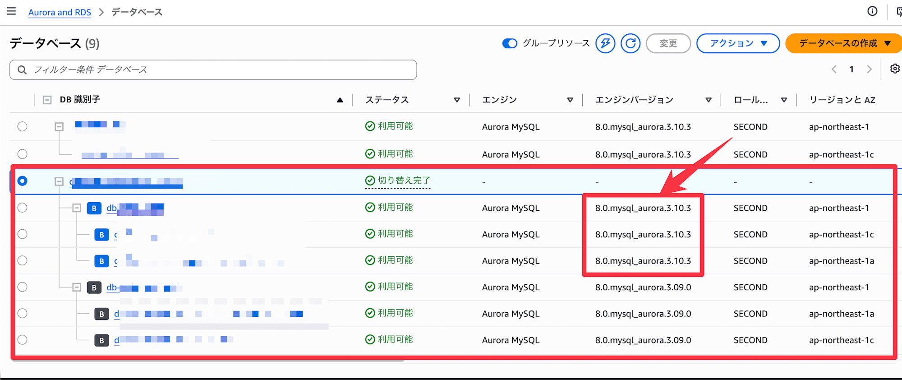Click blue B badge in ap-northeast-1a row
The height and width of the screenshot is (380, 902).
click(101, 261)
